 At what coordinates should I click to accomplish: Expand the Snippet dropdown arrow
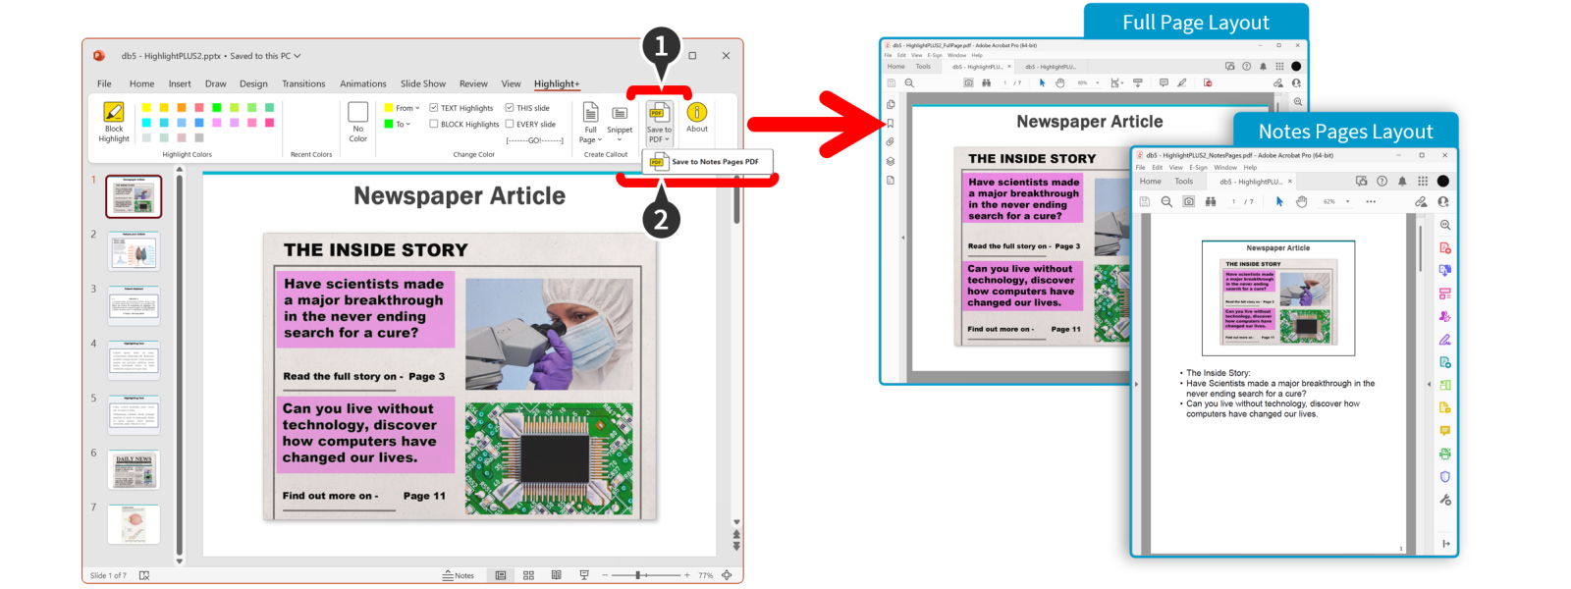click(620, 139)
